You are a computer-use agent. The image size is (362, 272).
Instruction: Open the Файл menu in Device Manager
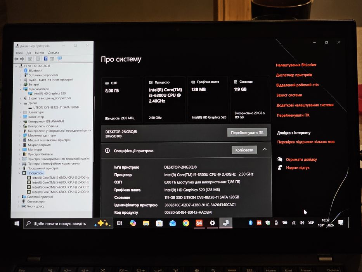point(19,53)
